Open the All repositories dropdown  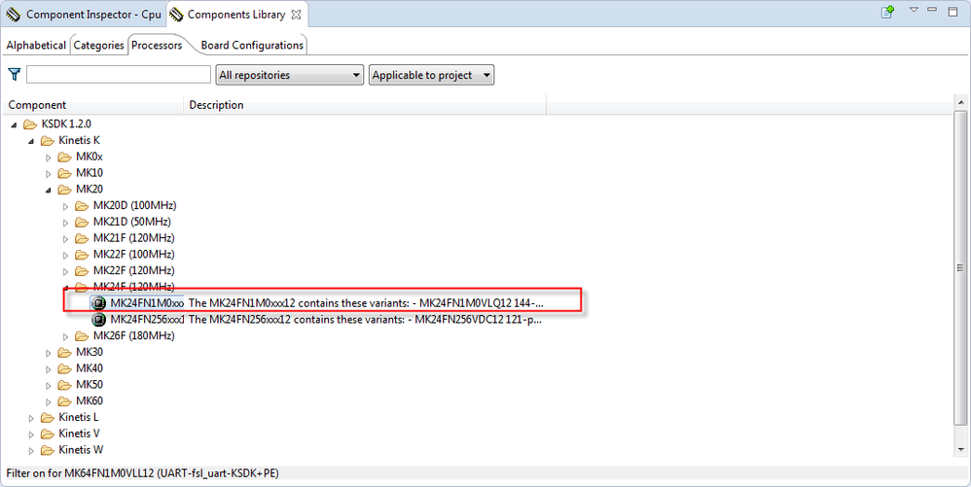[290, 75]
